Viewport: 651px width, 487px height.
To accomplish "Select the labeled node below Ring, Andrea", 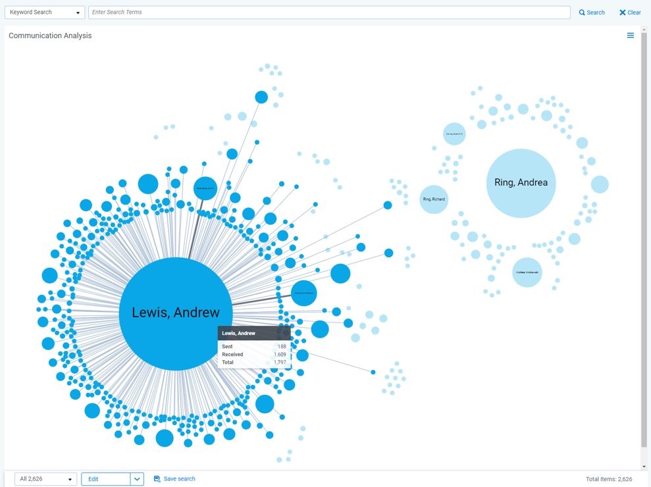I will [527, 272].
